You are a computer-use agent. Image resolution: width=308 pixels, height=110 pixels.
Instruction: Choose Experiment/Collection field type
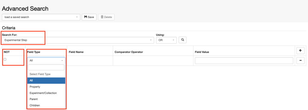coord(46,93)
